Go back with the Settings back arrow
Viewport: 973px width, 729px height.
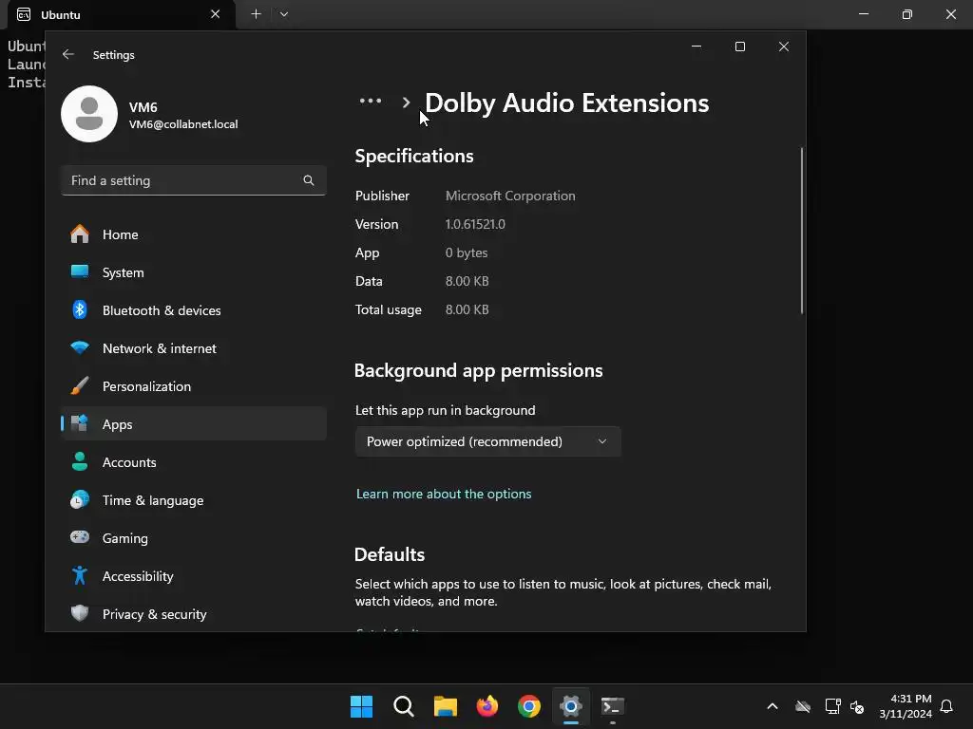coord(68,54)
